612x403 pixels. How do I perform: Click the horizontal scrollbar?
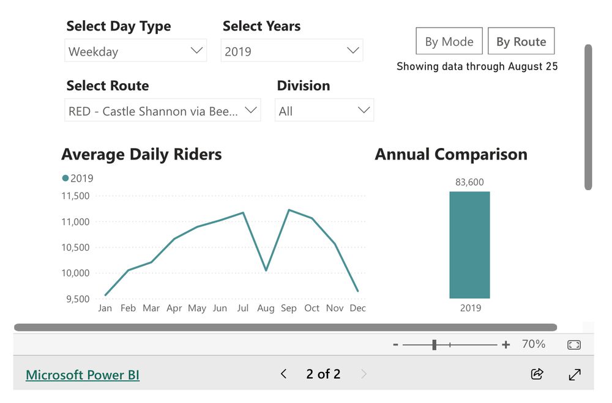(285, 327)
